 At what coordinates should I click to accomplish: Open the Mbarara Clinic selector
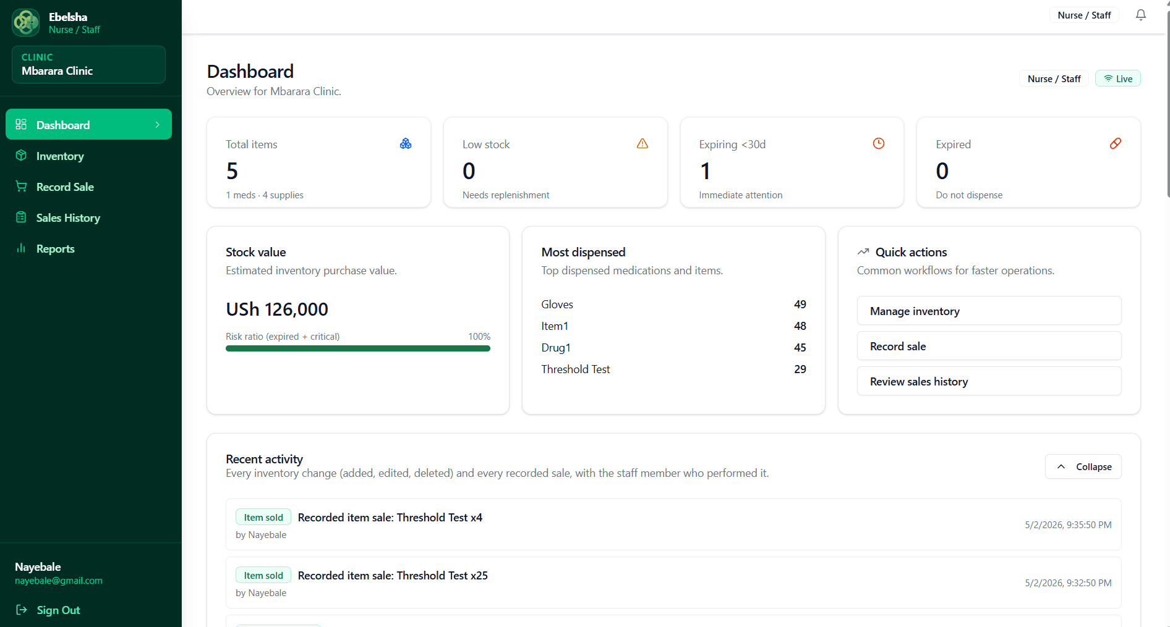[x=88, y=64]
